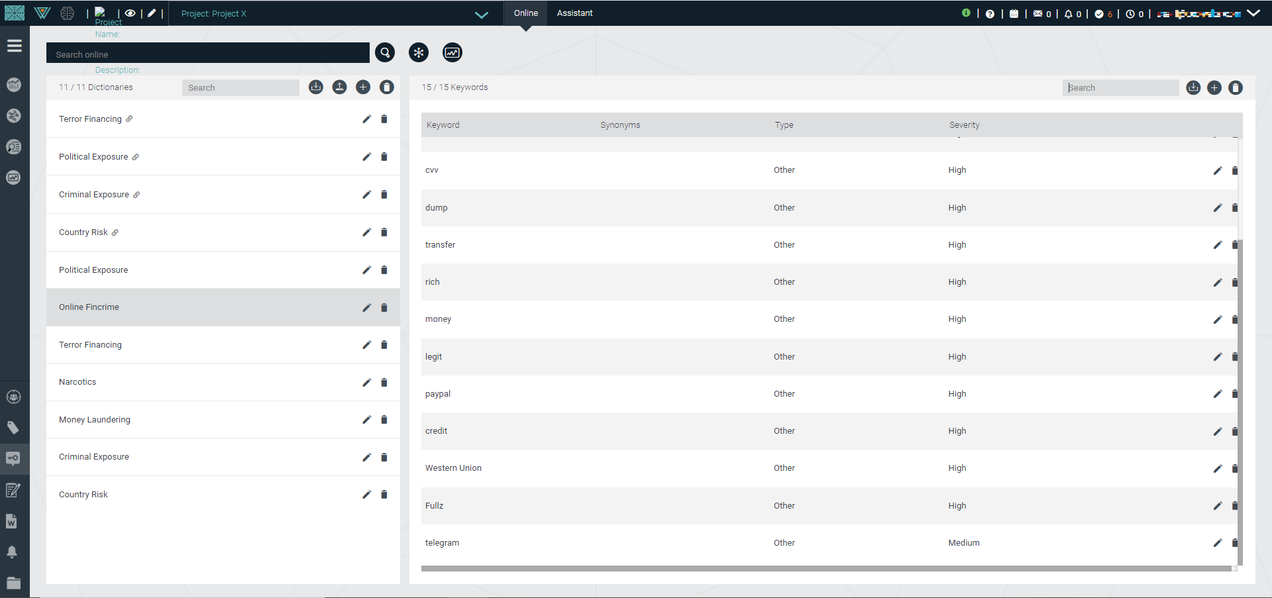Delete the 'paypal' keyword row

coord(1234,394)
